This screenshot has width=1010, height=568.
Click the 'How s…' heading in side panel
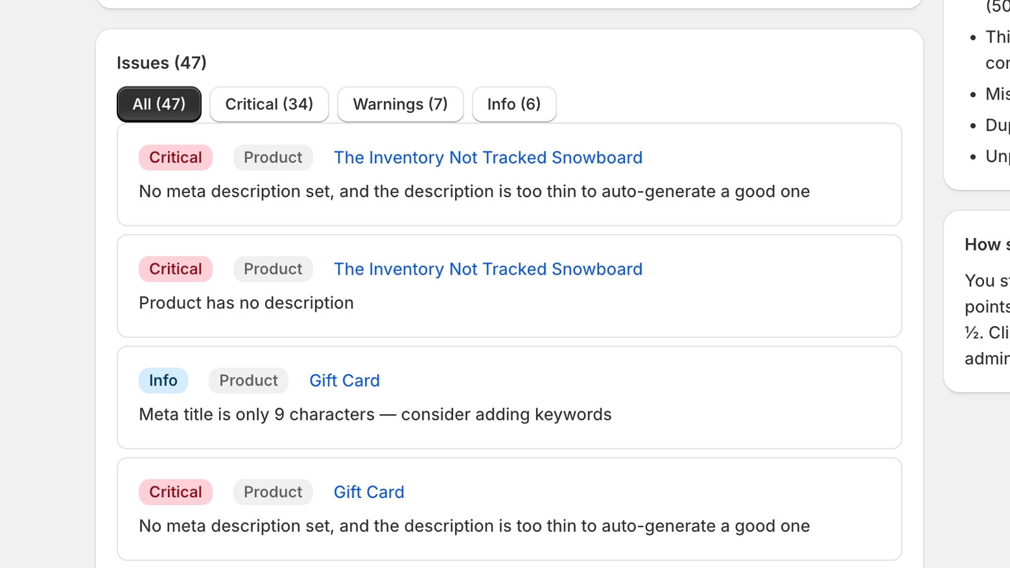[987, 245]
